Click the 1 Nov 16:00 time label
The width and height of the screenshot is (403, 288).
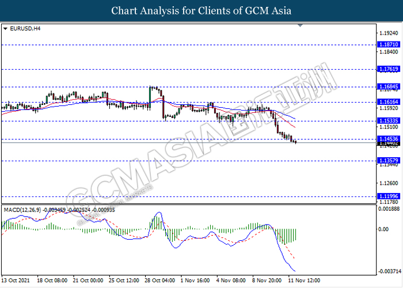pos(195,281)
